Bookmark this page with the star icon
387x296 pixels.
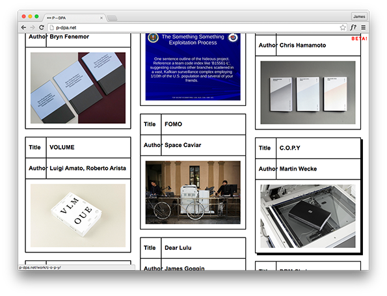pyautogui.click(x=343, y=27)
